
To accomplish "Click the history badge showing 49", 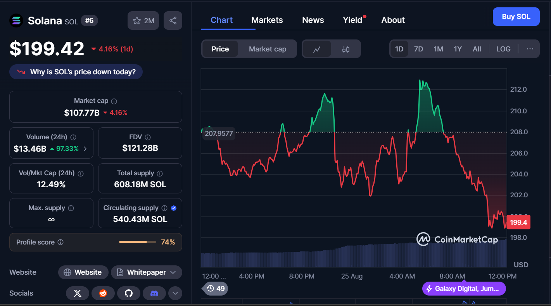I will 216,288.
